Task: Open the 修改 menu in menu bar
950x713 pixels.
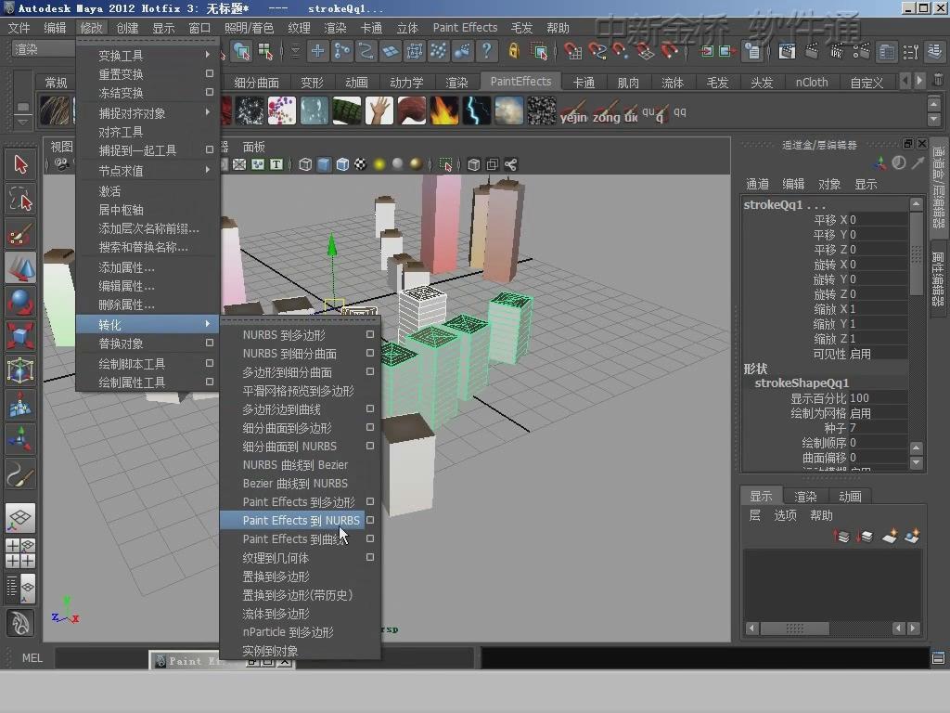Action: tap(92, 28)
